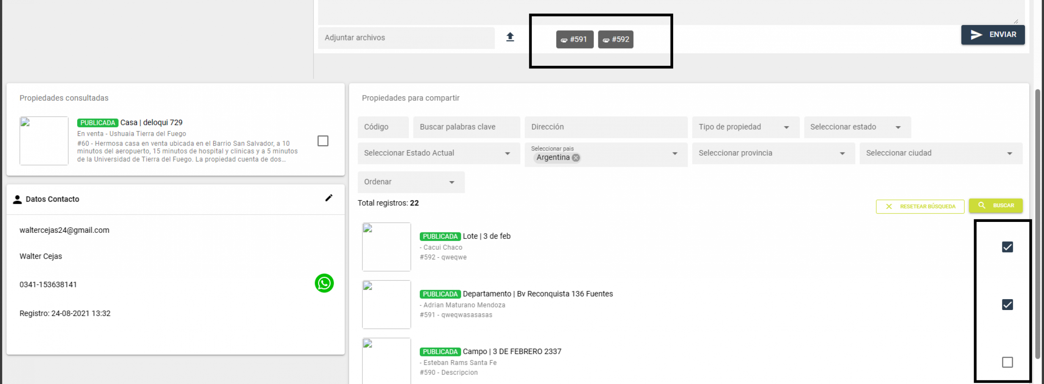
Task: Check the Campo 3 DE FEBRERO property
Action: pos(1007,362)
